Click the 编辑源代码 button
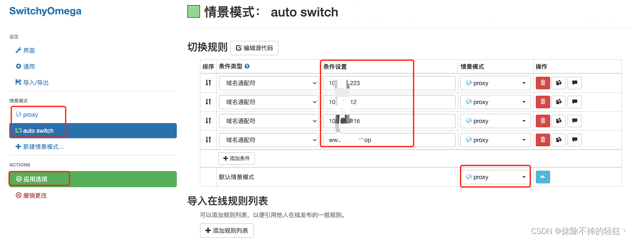The height and width of the screenshot is (239, 632). 254,48
